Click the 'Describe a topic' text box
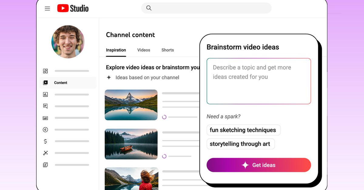Image resolution: width=364 pixels, height=190 pixels. (258, 81)
